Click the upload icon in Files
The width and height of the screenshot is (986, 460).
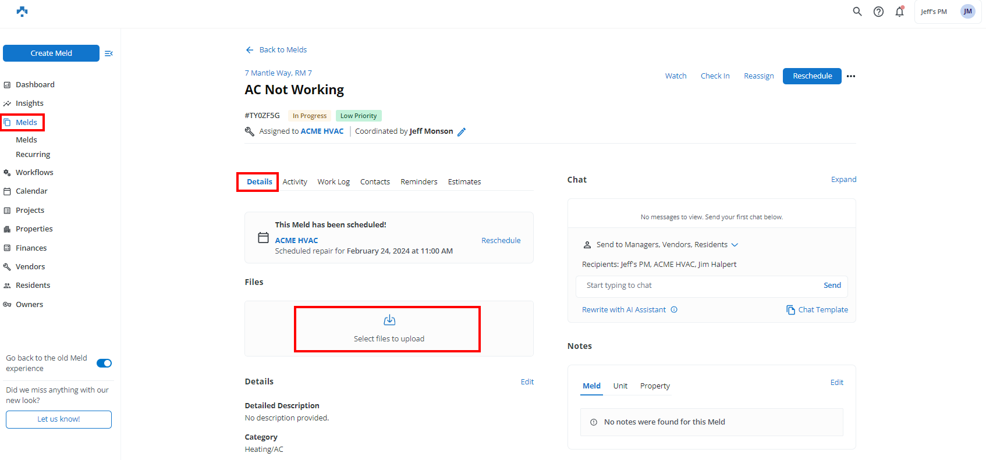tap(389, 320)
